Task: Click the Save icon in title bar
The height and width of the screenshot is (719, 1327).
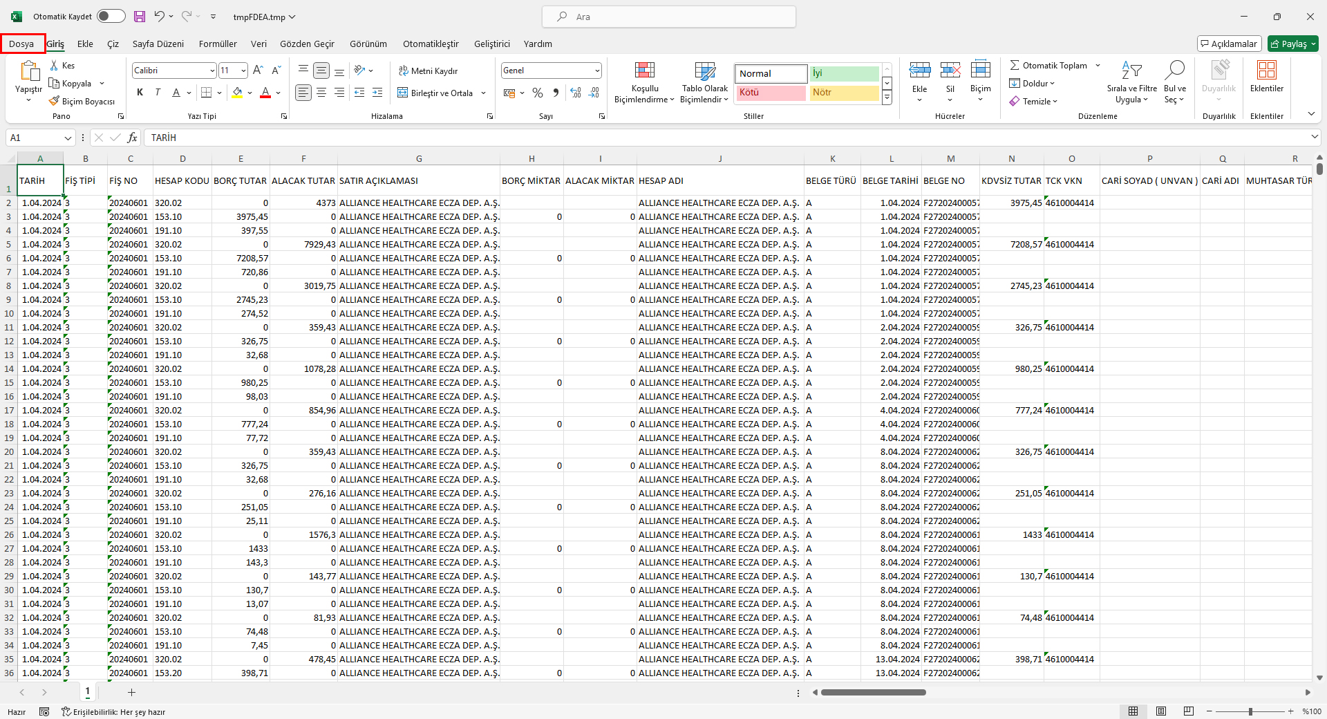Action: [x=140, y=17]
